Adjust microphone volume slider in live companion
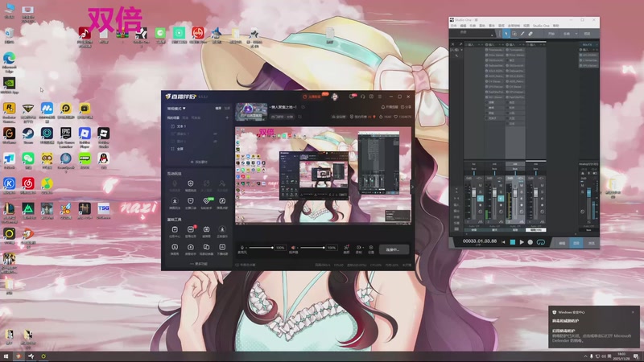The width and height of the screenshot is (644, 362). (x=260, y=248)
